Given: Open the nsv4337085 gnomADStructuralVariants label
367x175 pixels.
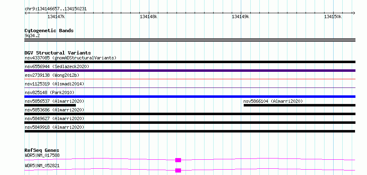Looking at the screenshot, I should coord(71,58).
